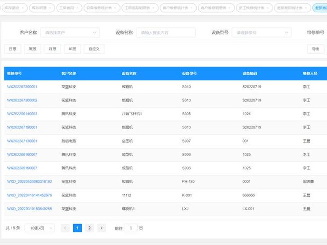Focus the 设备名称 search input field
The height and width of the screenshot is (245, 327).
tap(166, 33)
